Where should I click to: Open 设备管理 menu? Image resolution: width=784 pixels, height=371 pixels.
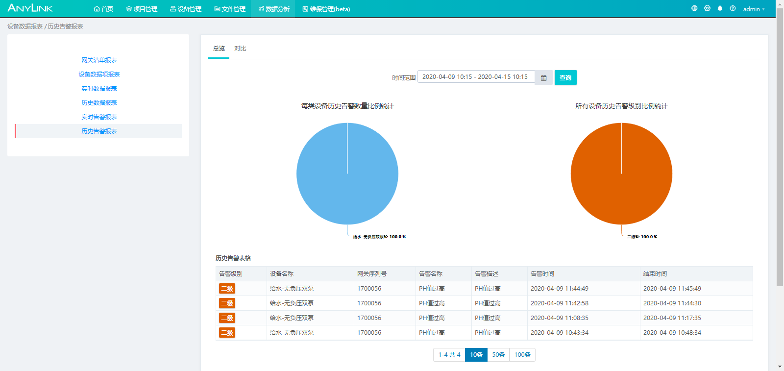click(186, 9)
